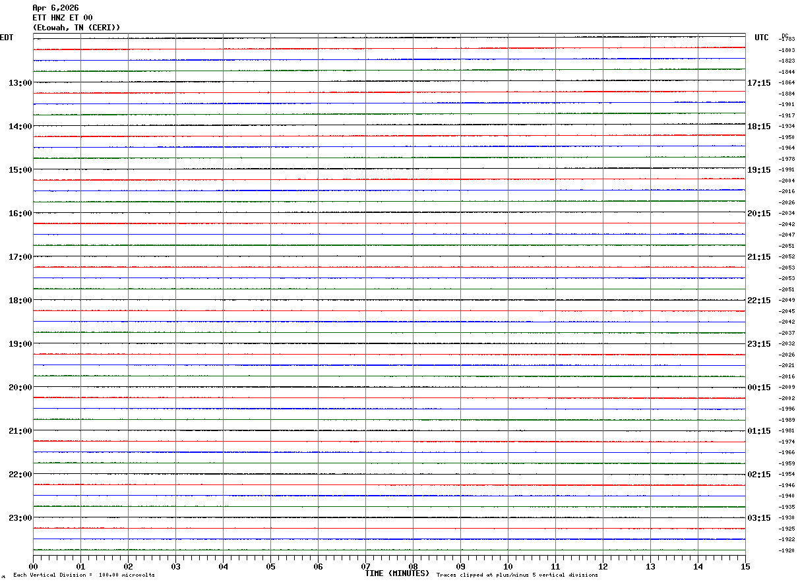This screenshot has width=798, height=584.
Task: Click the 01 minute axis tick label
Action: click(80, 566)
